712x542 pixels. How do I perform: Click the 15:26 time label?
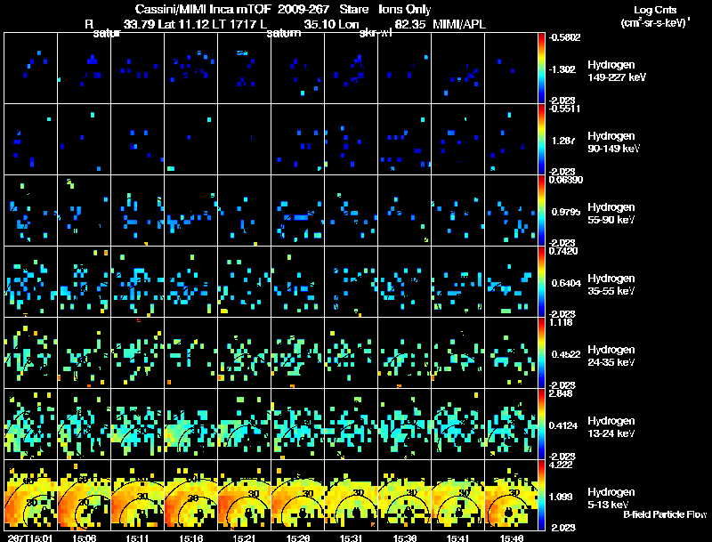point(297,538)
